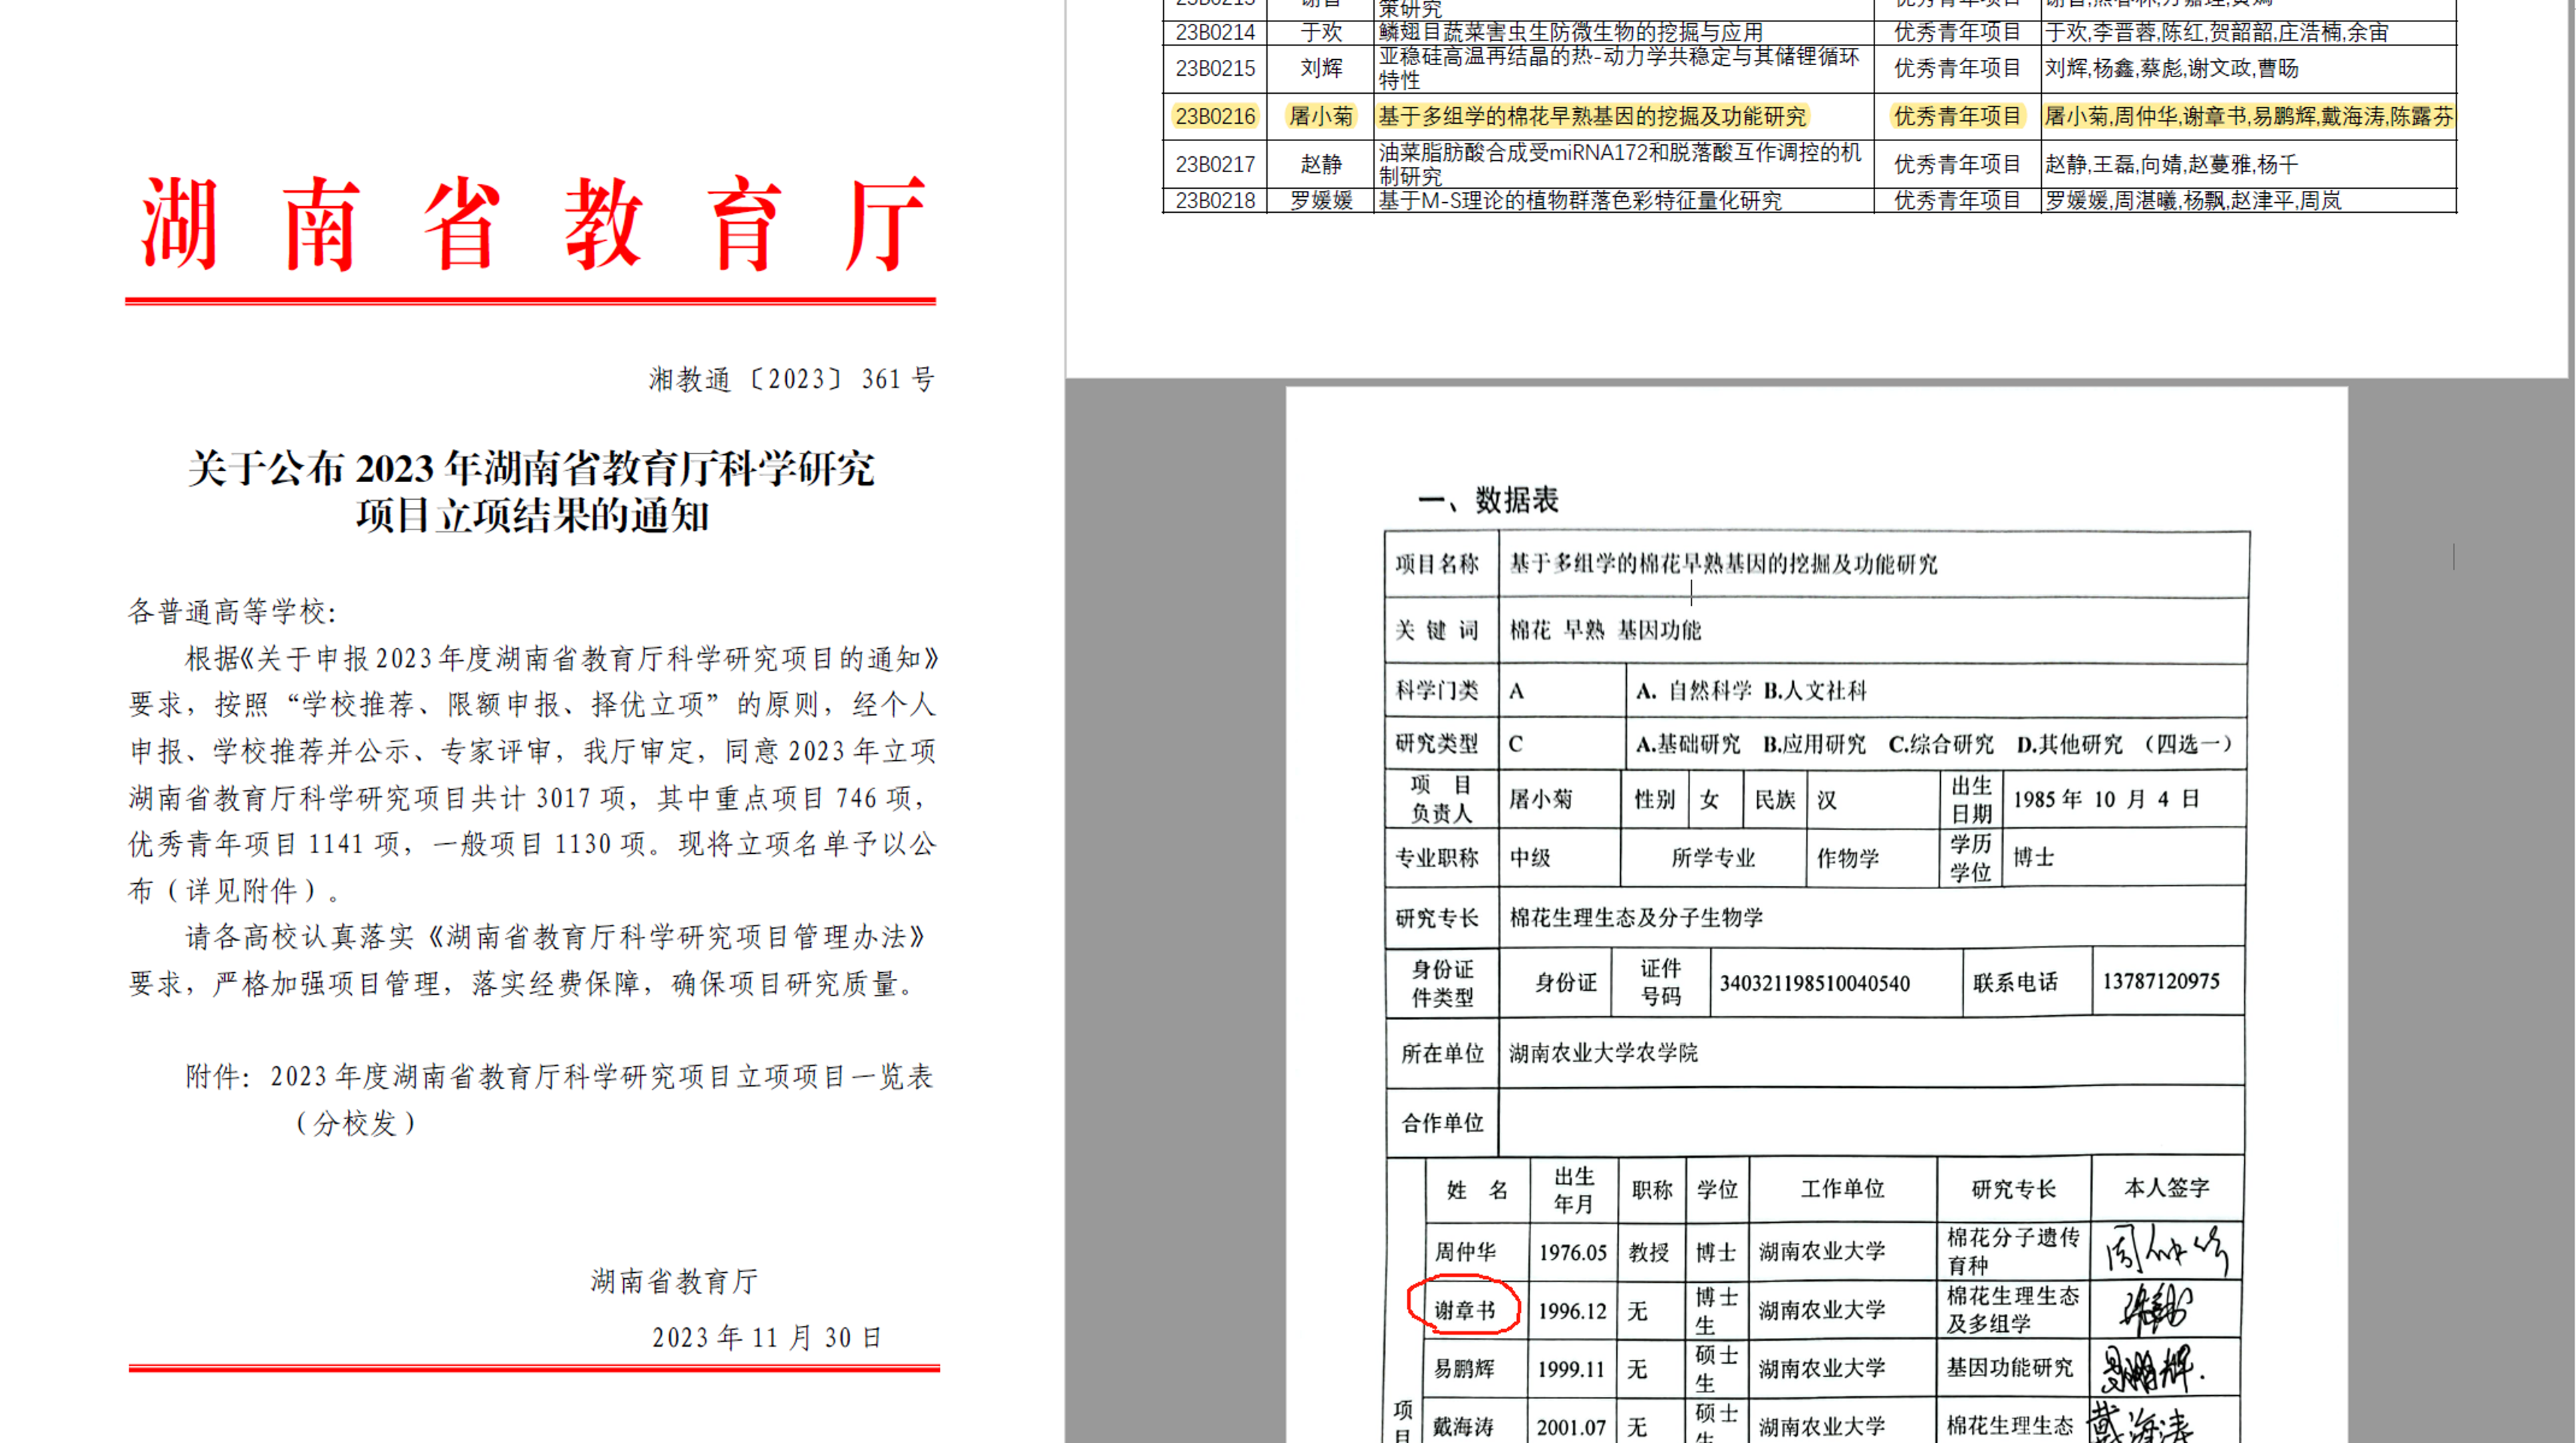Click the '研究类型' label
2576x1443 pixels.
pyautogui.click(x=1437, y=743)
